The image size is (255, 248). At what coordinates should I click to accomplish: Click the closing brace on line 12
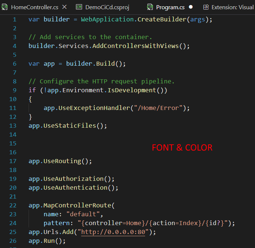pos(30,117)
